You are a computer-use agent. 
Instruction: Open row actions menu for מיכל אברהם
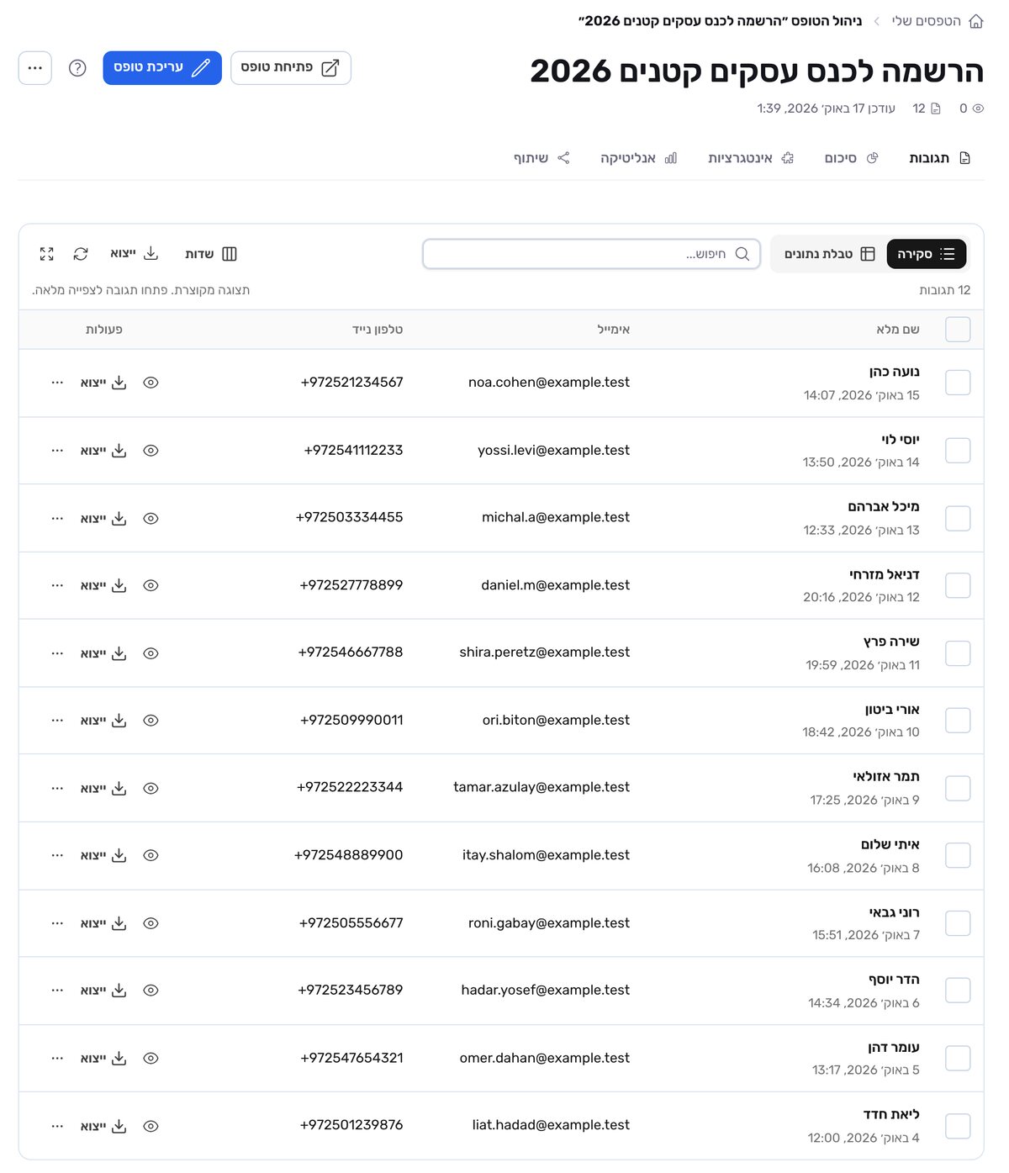click(x=57, y=519)
